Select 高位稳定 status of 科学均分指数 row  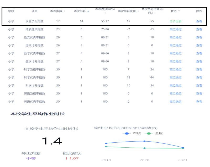pyautogui.click(x=175, y=85)
